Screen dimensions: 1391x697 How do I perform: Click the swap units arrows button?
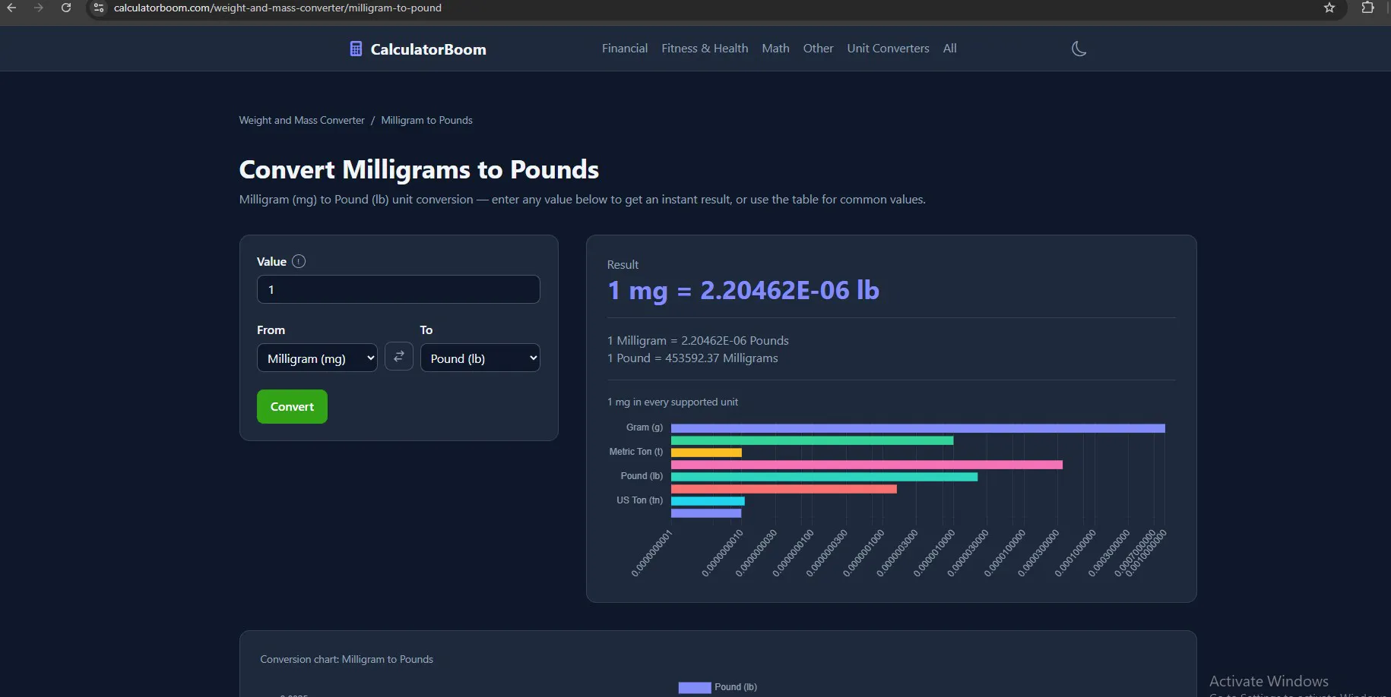pyautogui.click(x=399, y=356)
